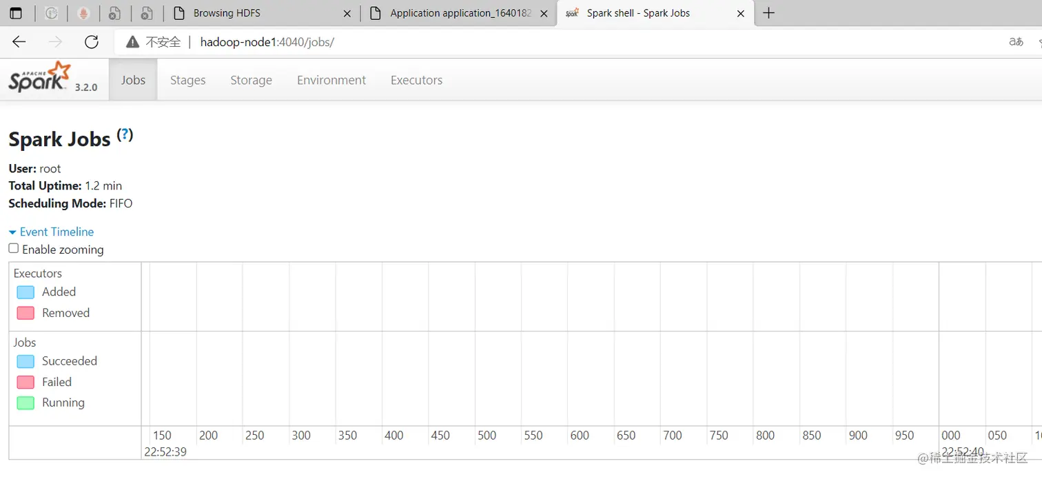Open the Jobs navigation tab
The width and height of the screenshot is (1042, 479).
[x=133, y=80]
